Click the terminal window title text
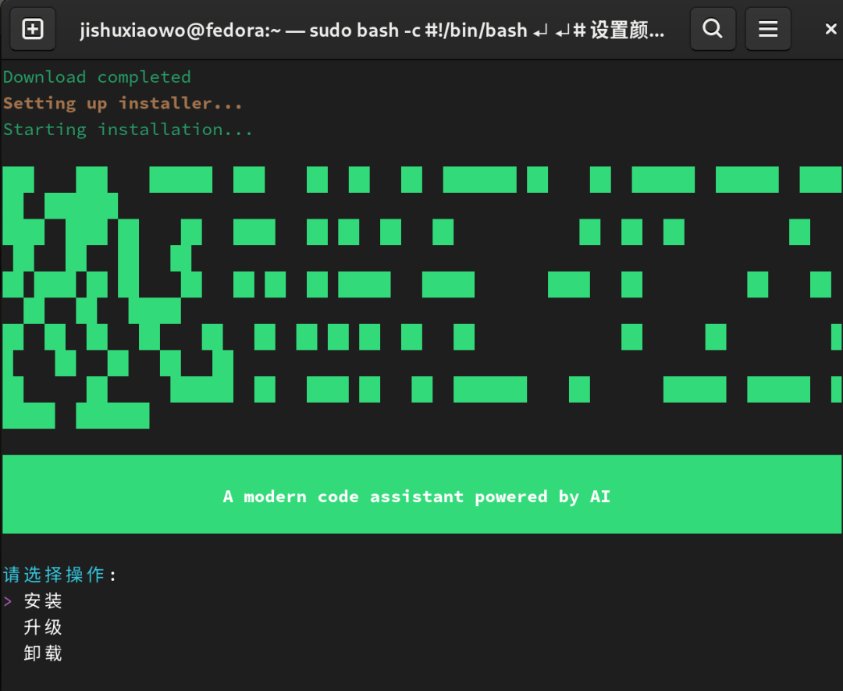The image size is (843, 691). point(372,30)
